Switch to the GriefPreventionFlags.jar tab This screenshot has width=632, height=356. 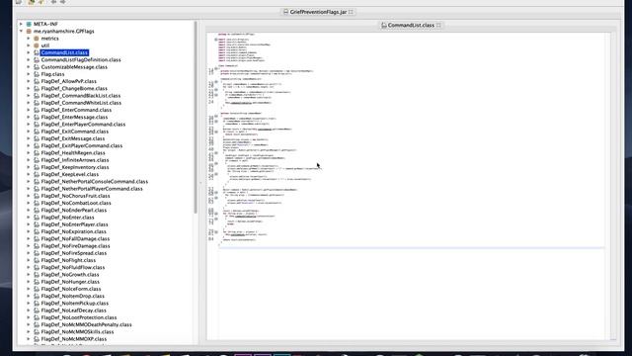318,12
